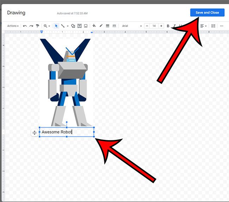The height and width of the screenshot is (202, 229).
Task: Insert an image with Image tool
Action: [86, 26]
